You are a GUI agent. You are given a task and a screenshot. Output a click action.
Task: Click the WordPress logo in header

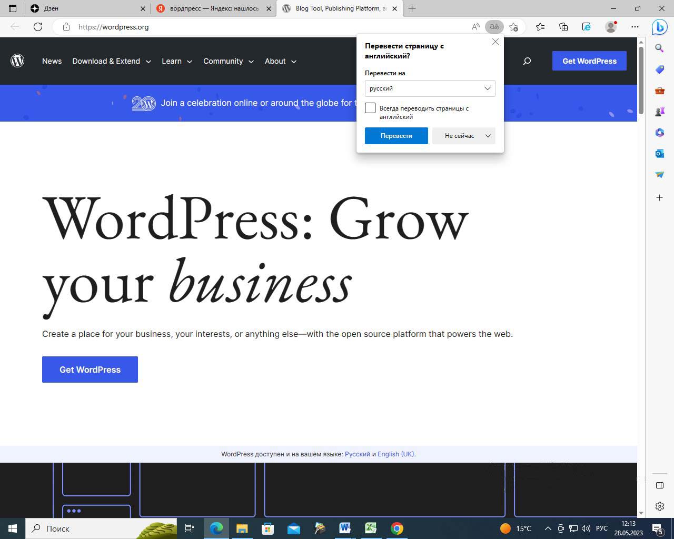click(17, 61)
